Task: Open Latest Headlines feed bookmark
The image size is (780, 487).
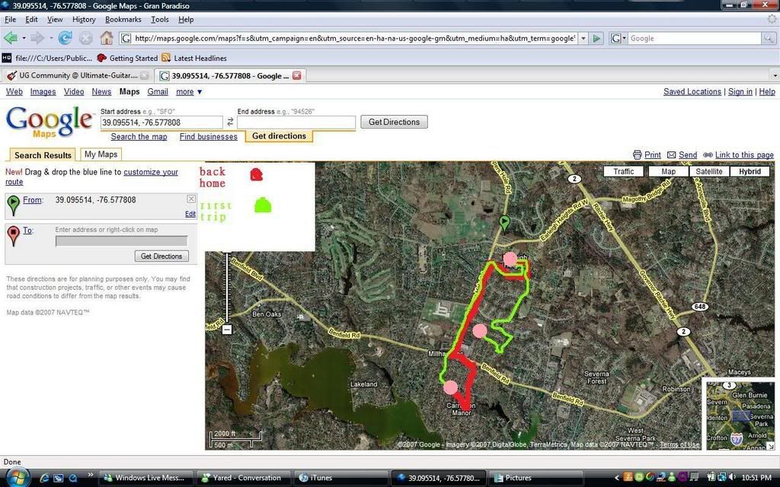Action: [x=194, y=58]
